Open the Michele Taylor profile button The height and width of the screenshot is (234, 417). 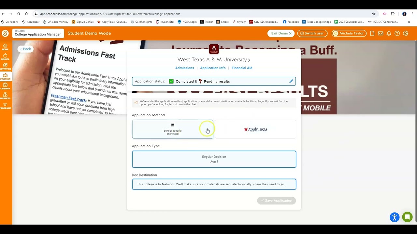coord(349,33)
